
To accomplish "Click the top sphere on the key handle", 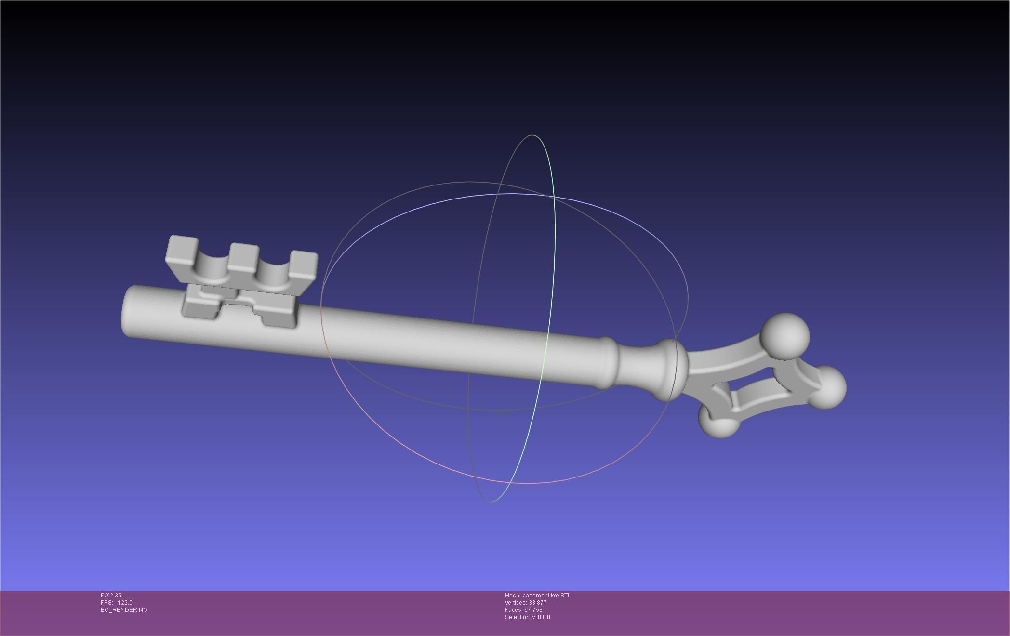I will [785, 336].
